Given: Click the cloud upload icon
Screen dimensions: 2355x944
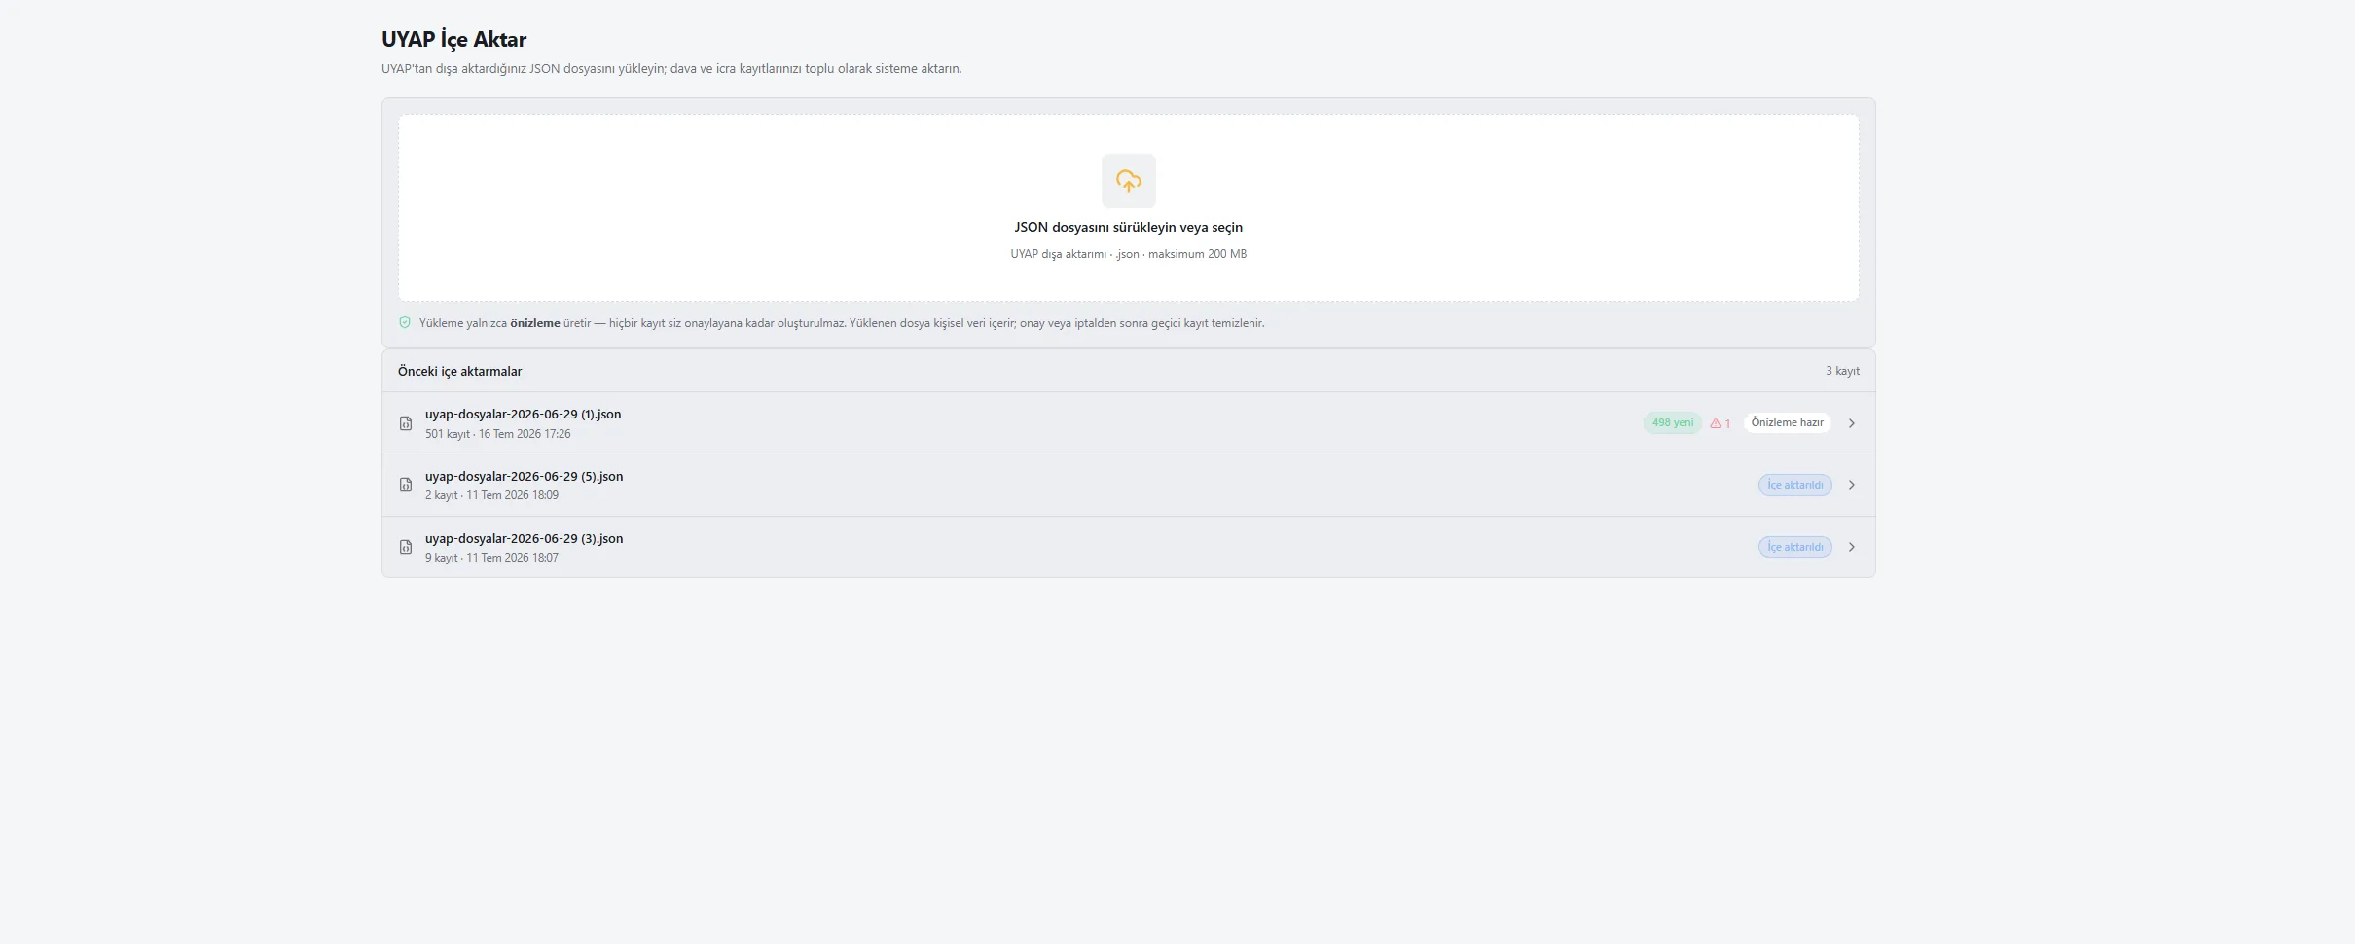Looking at the screenshot, I should pos(1128,181).
